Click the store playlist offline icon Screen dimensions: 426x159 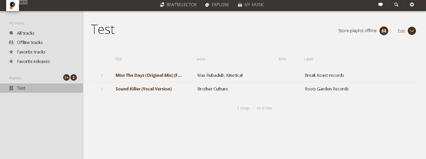384,31
